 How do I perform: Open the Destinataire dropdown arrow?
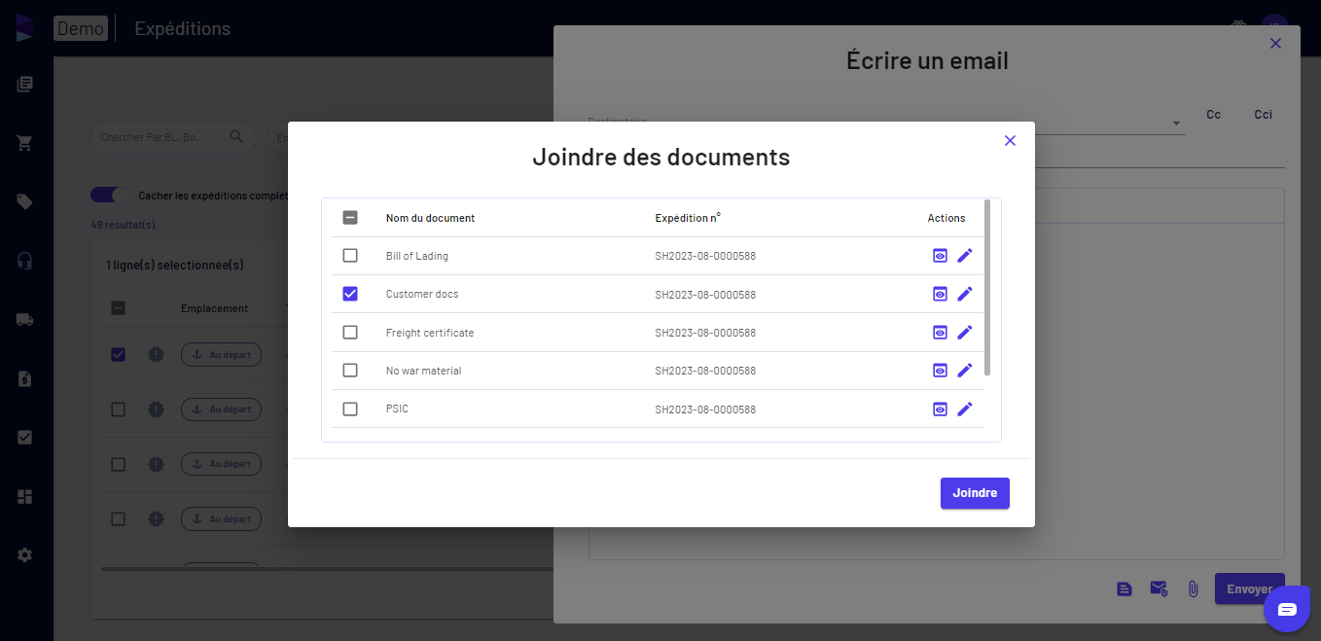click(x=1176, y=124)
